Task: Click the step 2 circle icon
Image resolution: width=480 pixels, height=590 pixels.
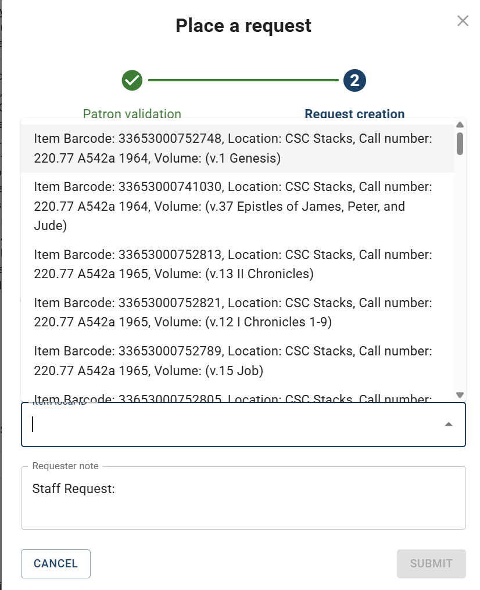Action: 354,80
